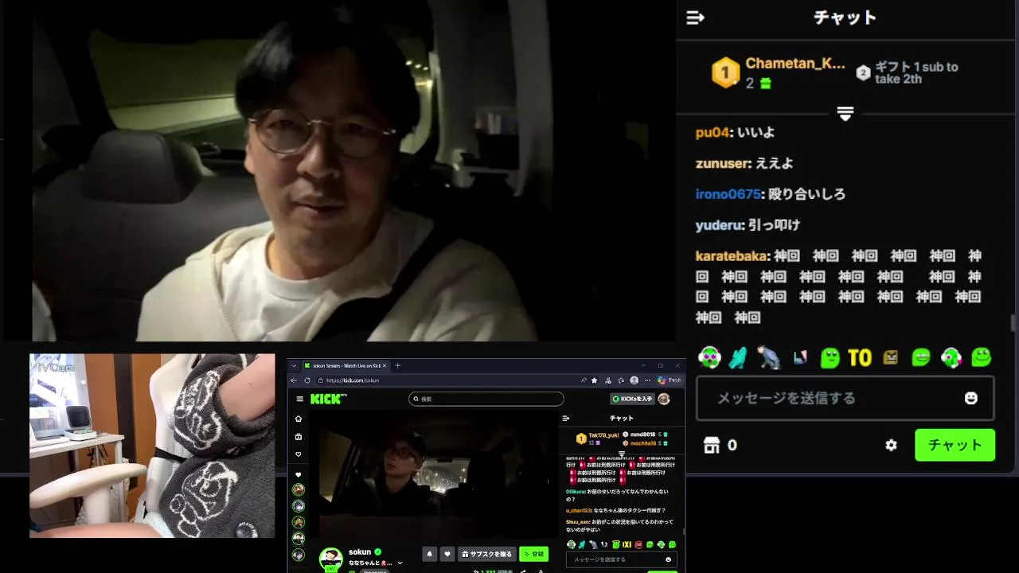Send message with green チャット button
The width and height of the screenshot is (1019, 573).
click(955, 445)
